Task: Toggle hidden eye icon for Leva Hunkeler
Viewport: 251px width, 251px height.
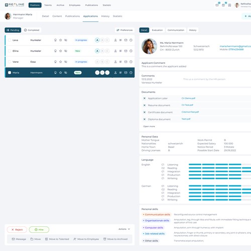Action: click(66, 40)
